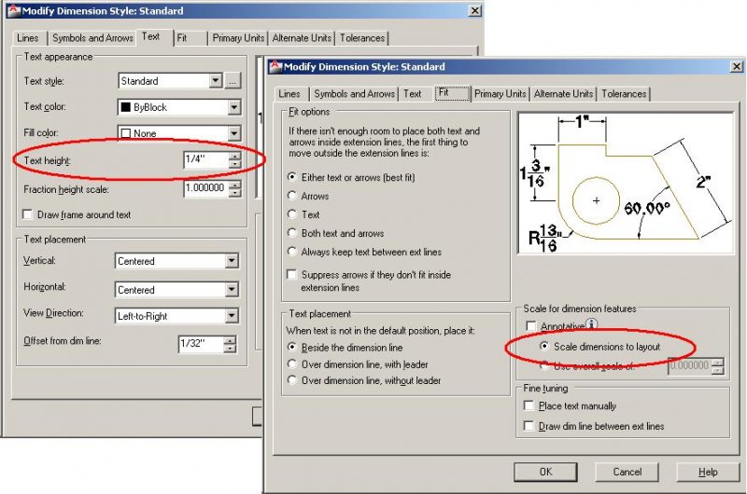The width and height of the screenshot is (747, 494).
Task: Click the text style browse button
Action: [x=233, y=81]
